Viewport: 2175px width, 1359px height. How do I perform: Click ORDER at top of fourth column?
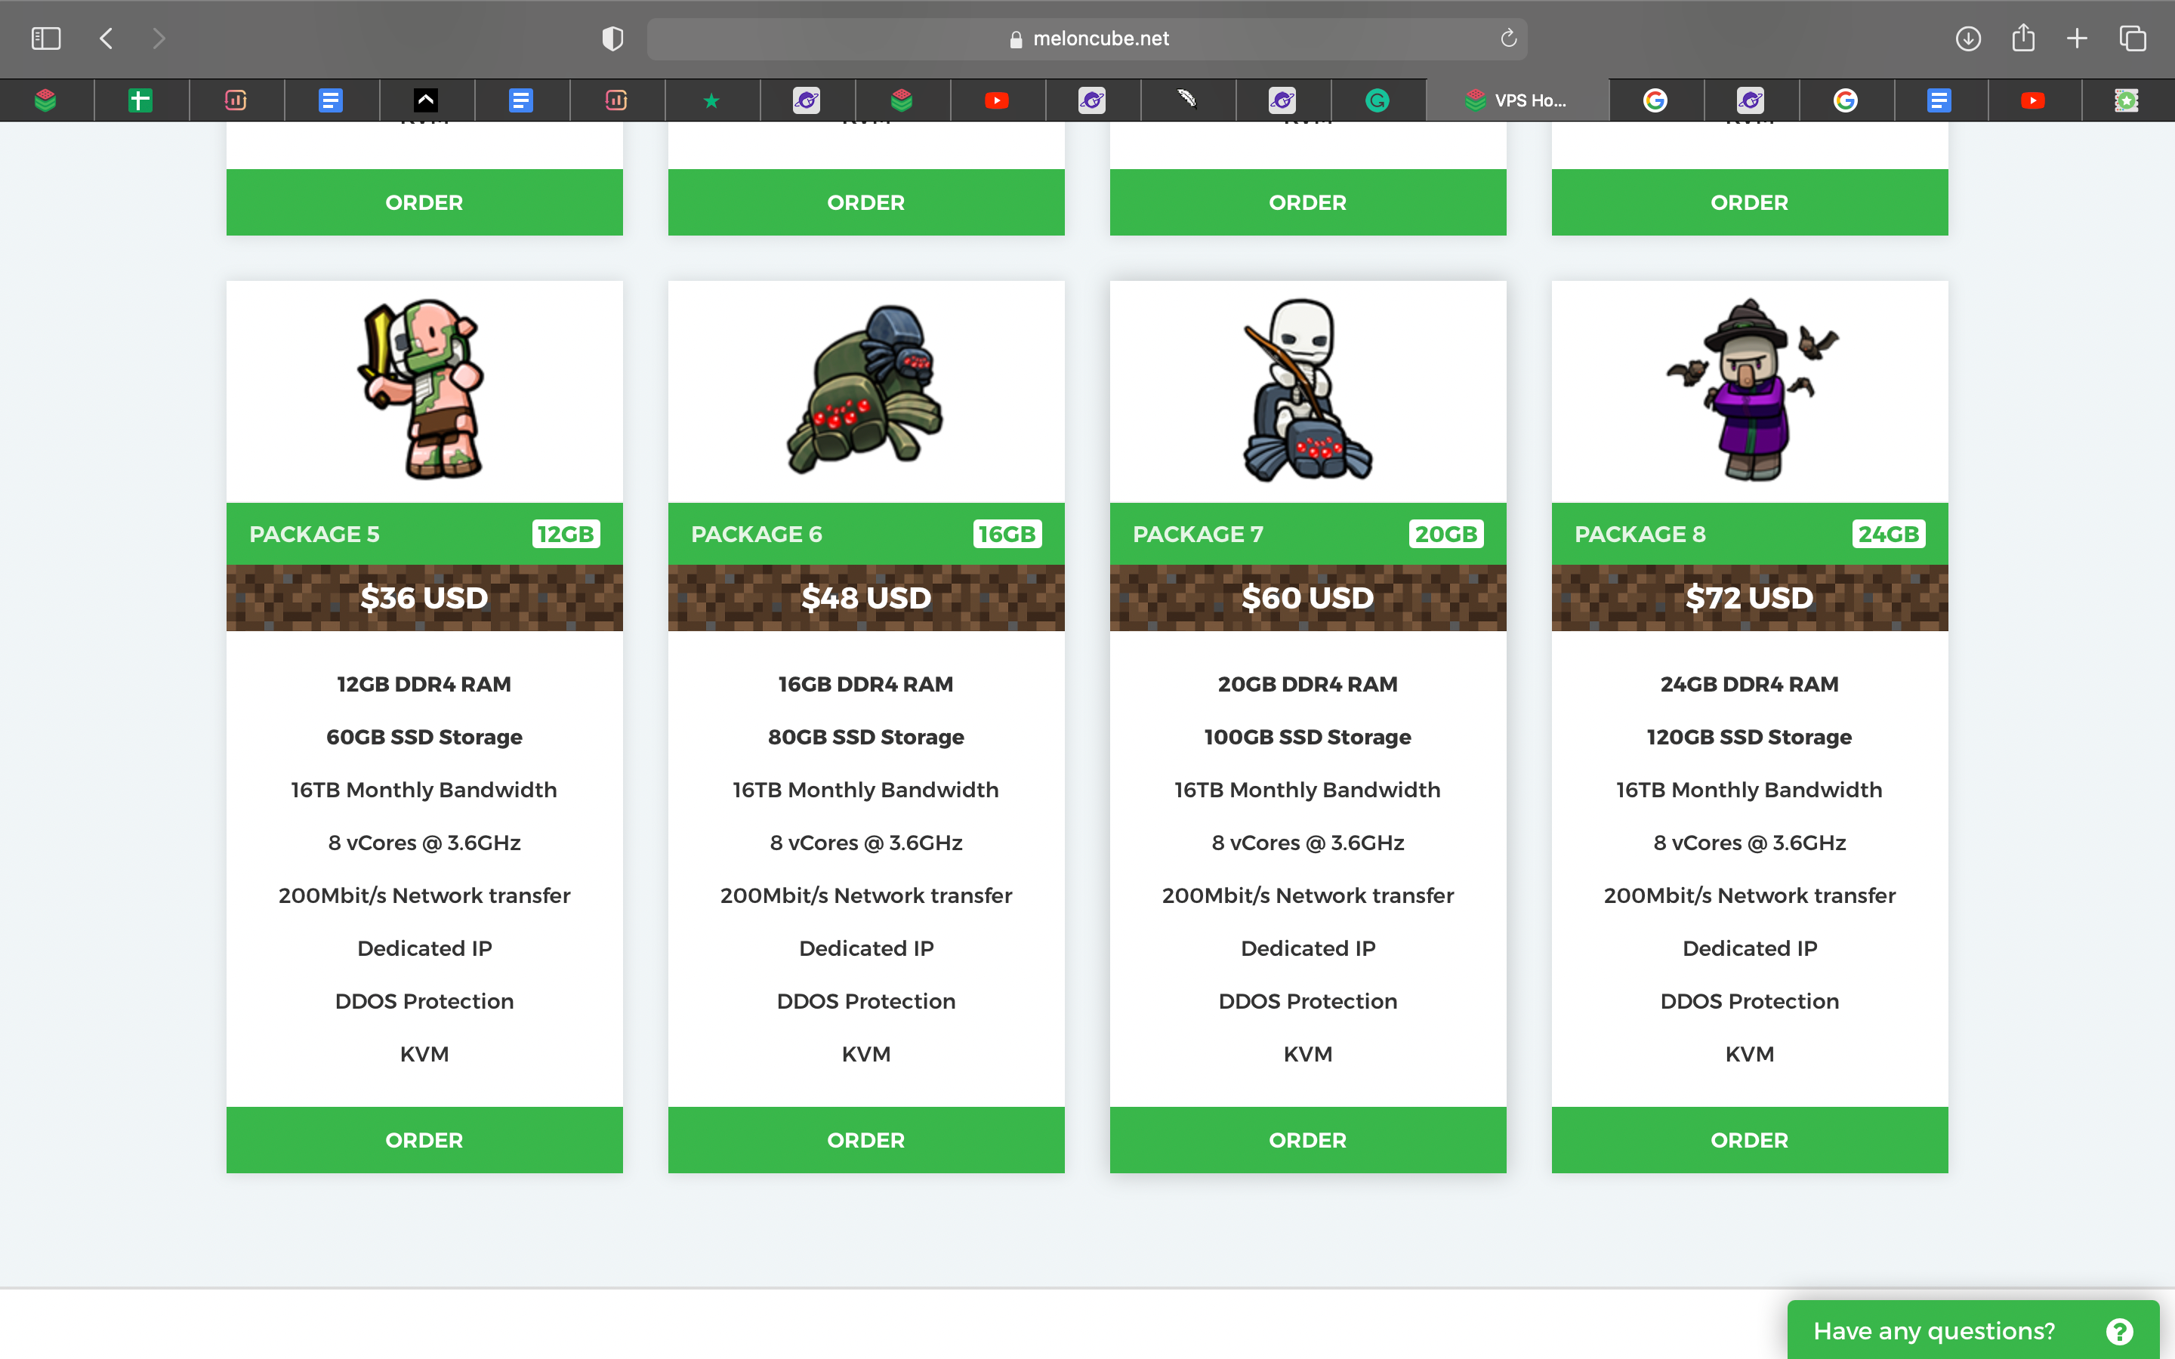1750,202
